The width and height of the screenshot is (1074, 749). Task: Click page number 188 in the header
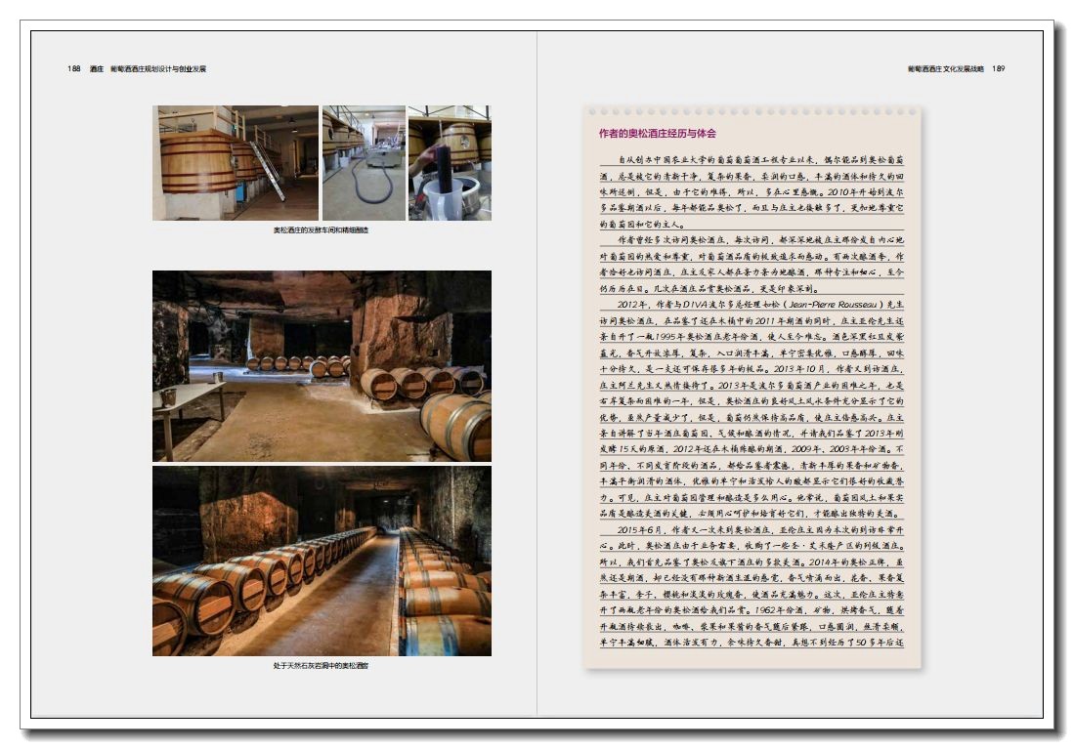pyautogui.click(x=74, y=69)
